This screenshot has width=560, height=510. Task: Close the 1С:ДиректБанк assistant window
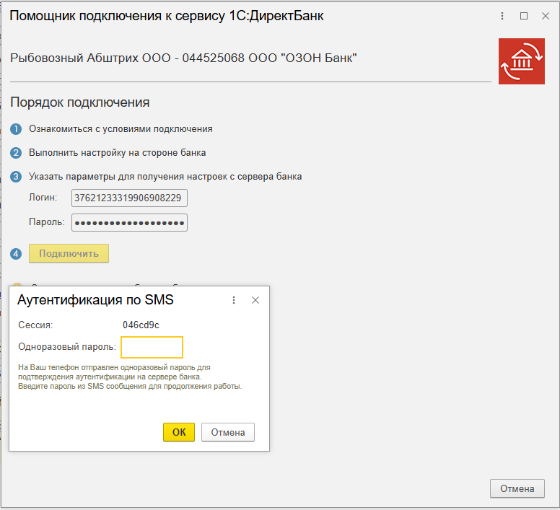tap(546, 16)
